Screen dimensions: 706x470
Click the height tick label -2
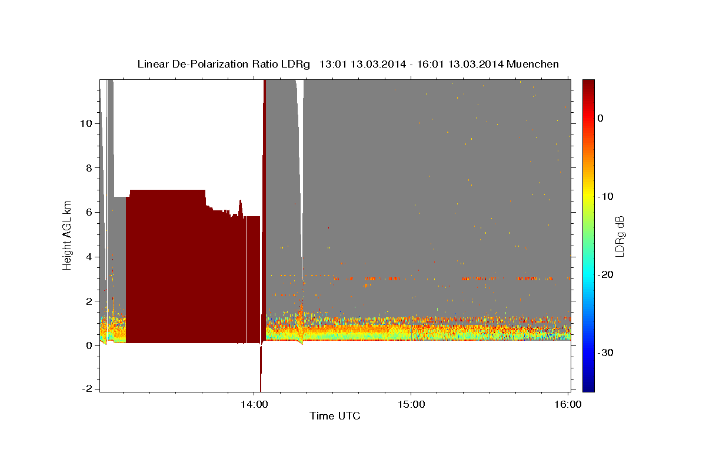pos(87,390)
